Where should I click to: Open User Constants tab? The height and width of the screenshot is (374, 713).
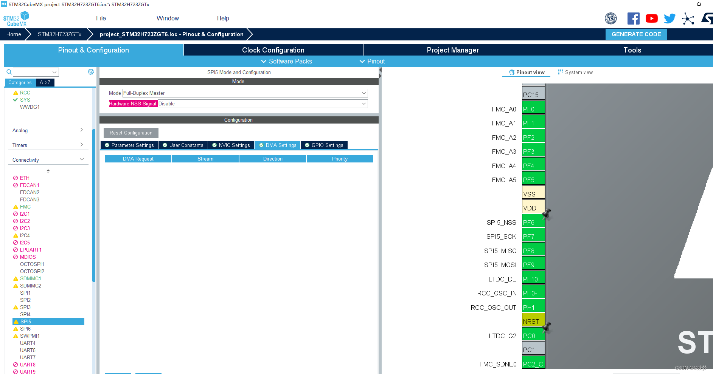(x=183, y=145)
